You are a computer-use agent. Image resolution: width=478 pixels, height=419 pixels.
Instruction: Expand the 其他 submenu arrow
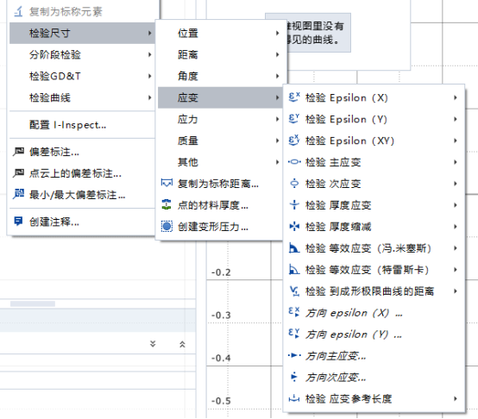(278, 162)
